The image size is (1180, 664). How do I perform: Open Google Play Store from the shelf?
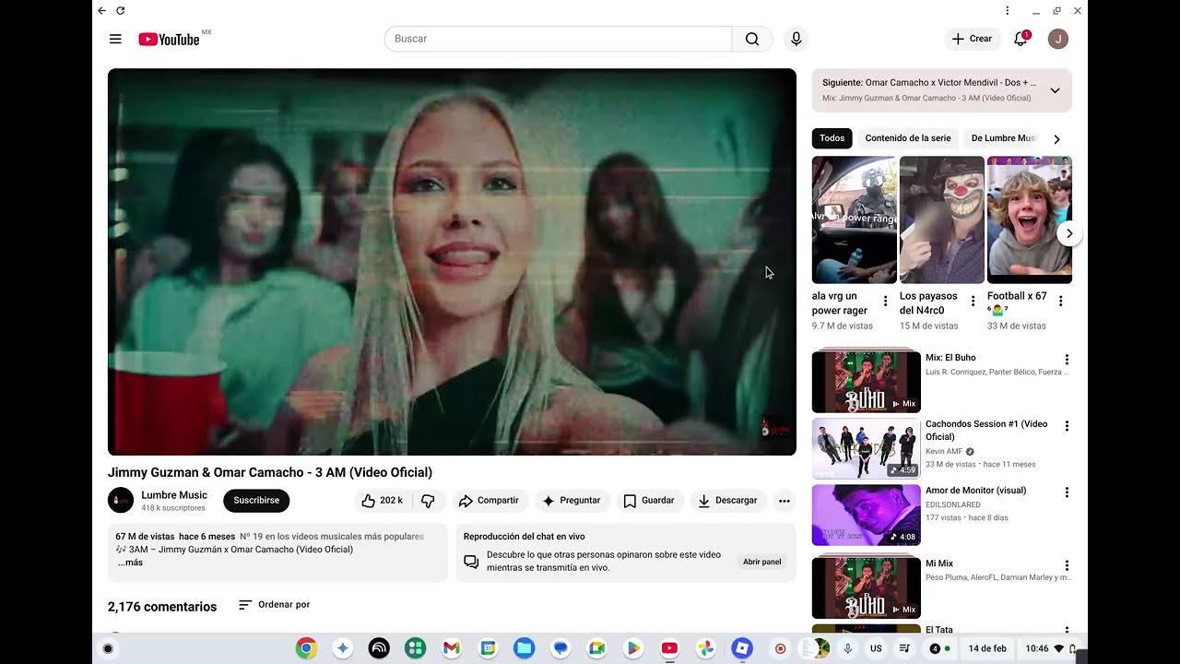(633, 648)
